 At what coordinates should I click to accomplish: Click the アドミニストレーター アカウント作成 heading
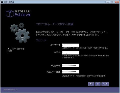[54, 24]
